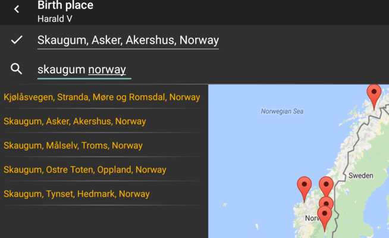Choose Skaugum, Asker, Akershus, Norway result
The height and width of the screenshot is (238, 389).
pyautogui.click(x=75, y=121)
